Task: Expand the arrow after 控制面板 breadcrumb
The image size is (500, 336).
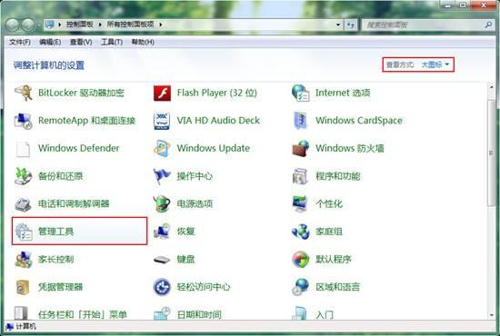Action: coord(100,25)
